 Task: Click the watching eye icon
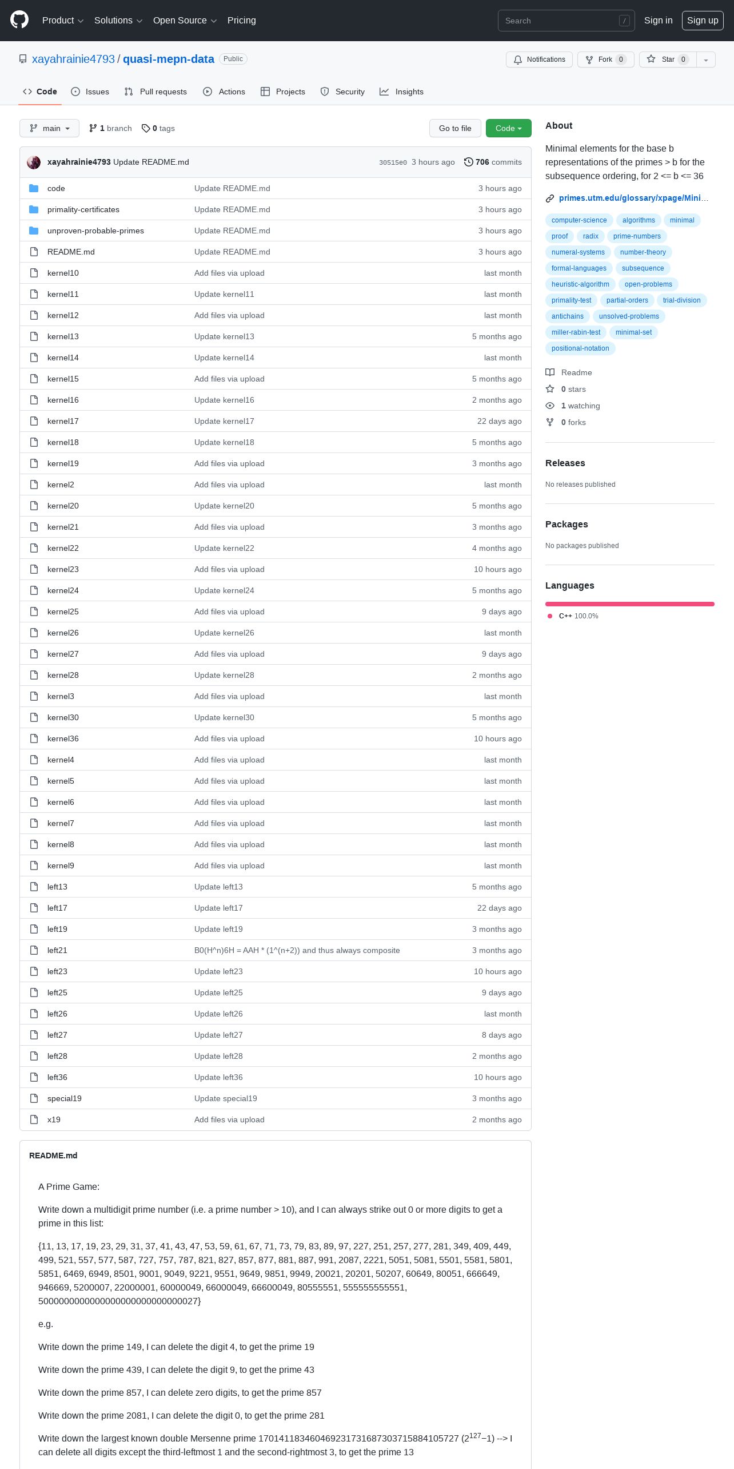point(550,406)
